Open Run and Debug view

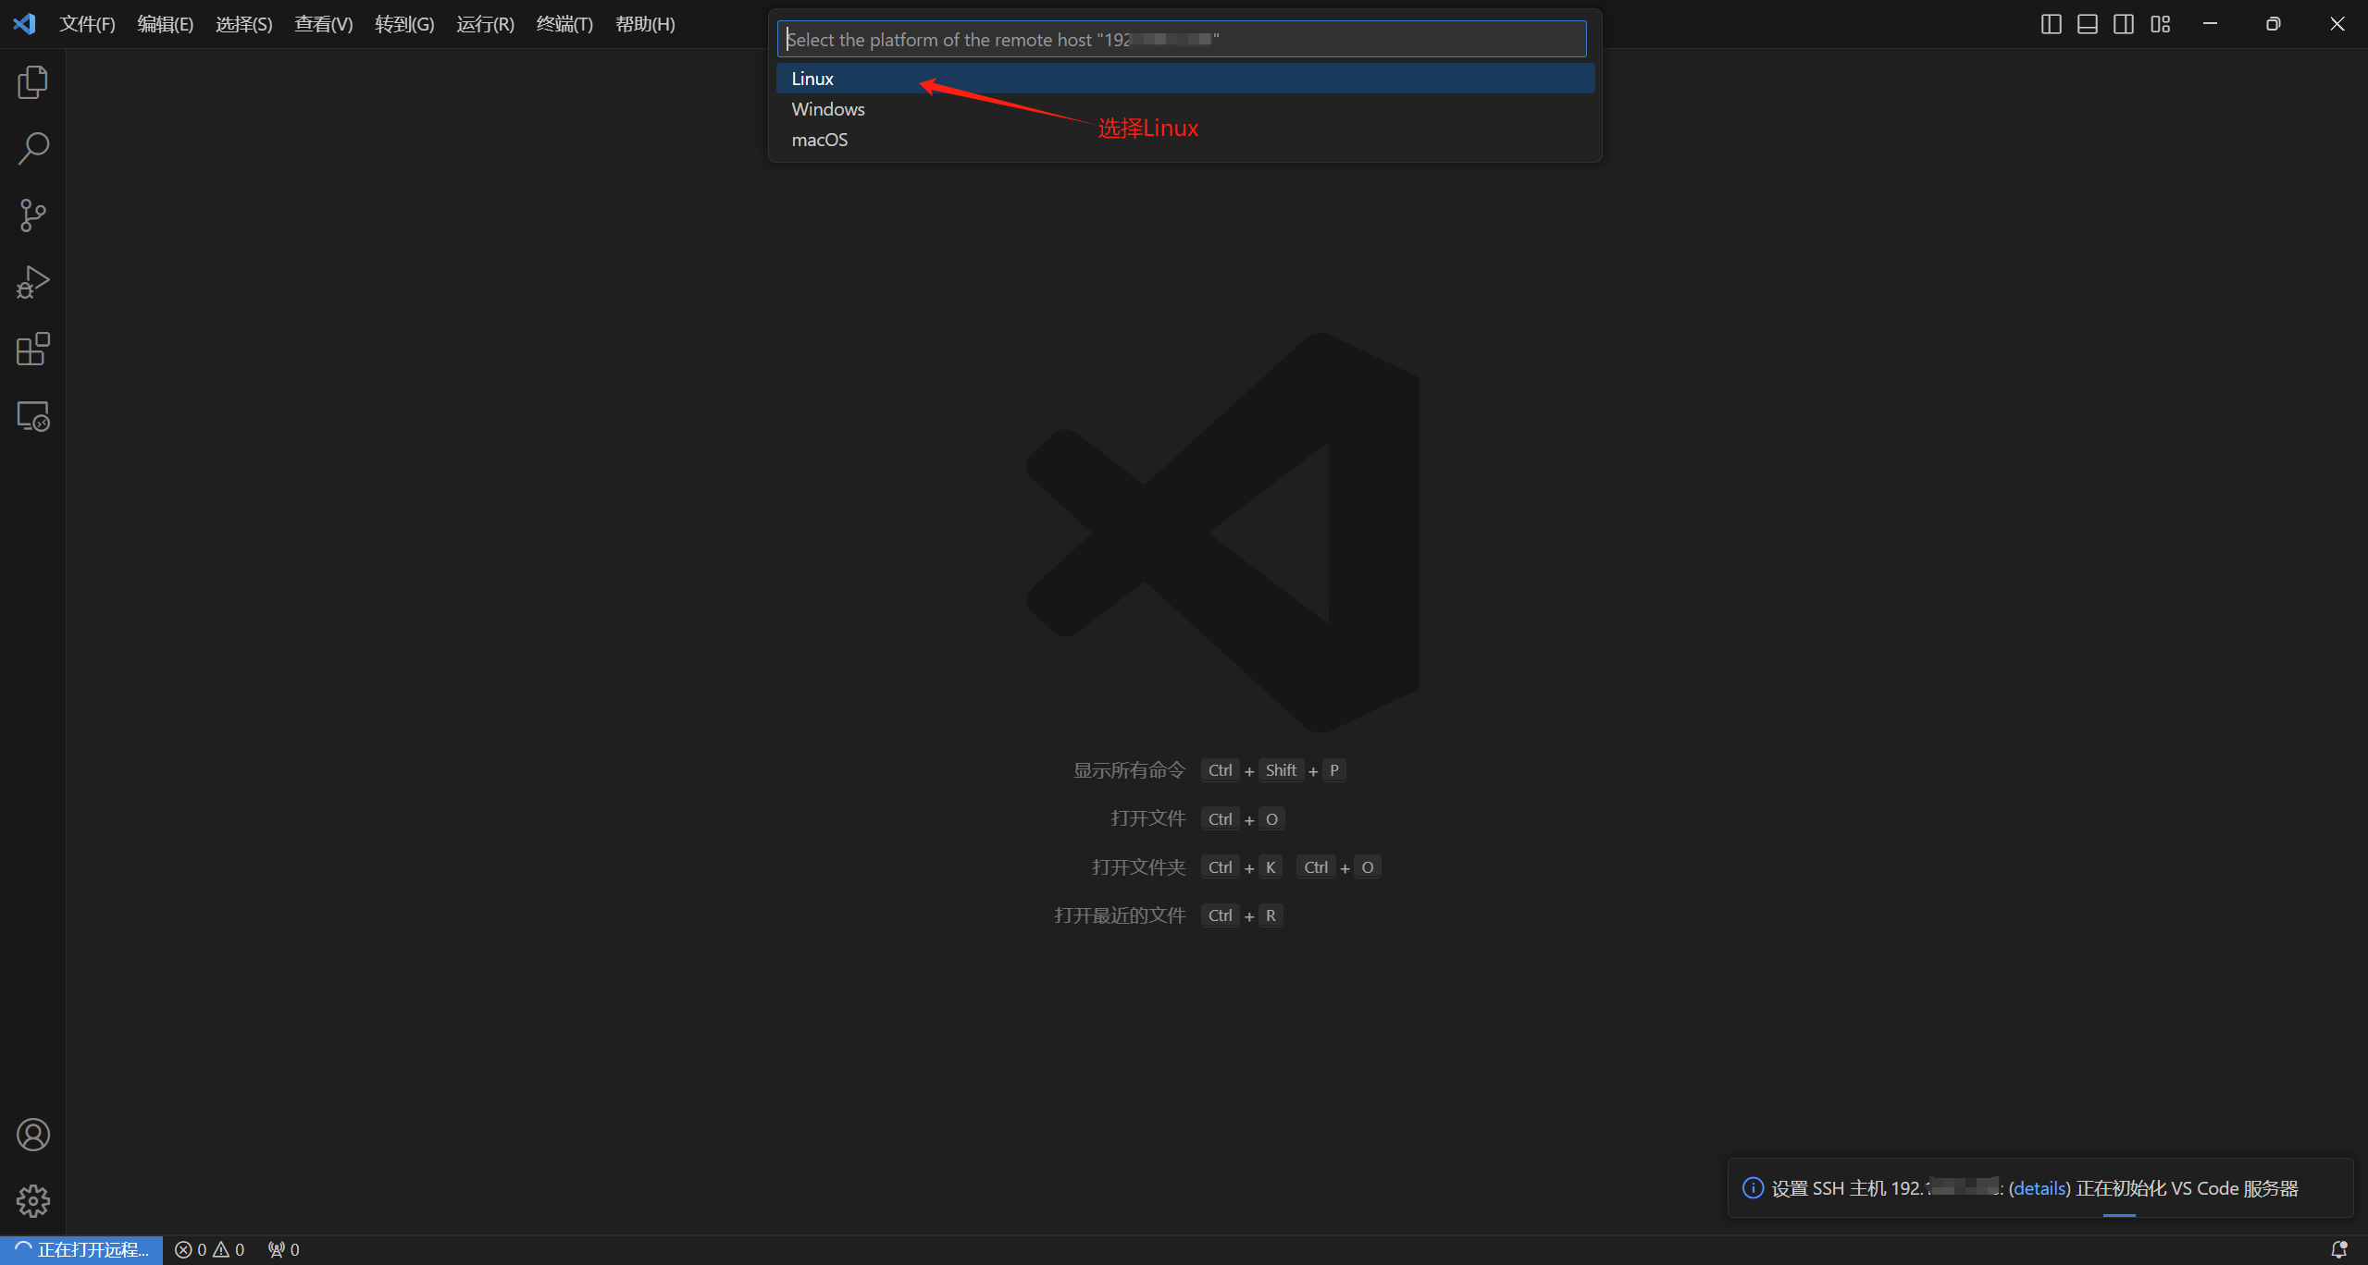pyautogui.click(x=32, y=282)
